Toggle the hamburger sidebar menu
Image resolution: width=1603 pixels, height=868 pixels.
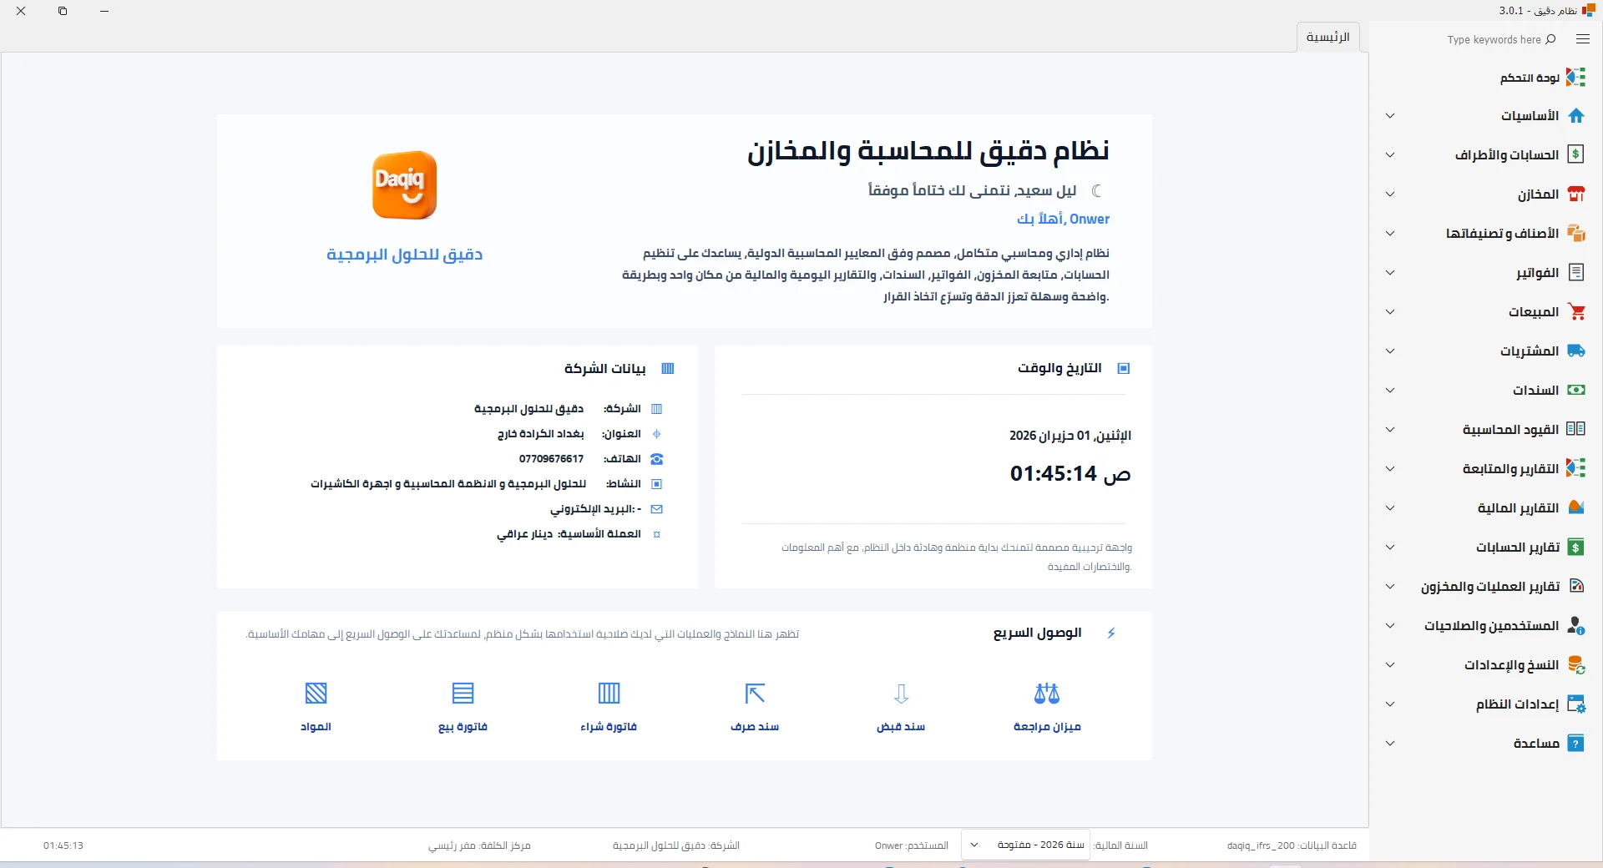[x=1582, y=39]
